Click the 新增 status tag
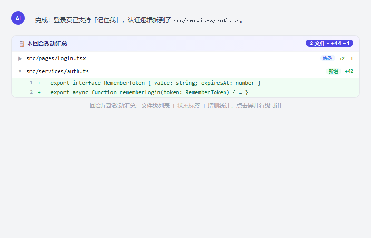This screenshot has width=371, height=238. click(x=333, y=71)
